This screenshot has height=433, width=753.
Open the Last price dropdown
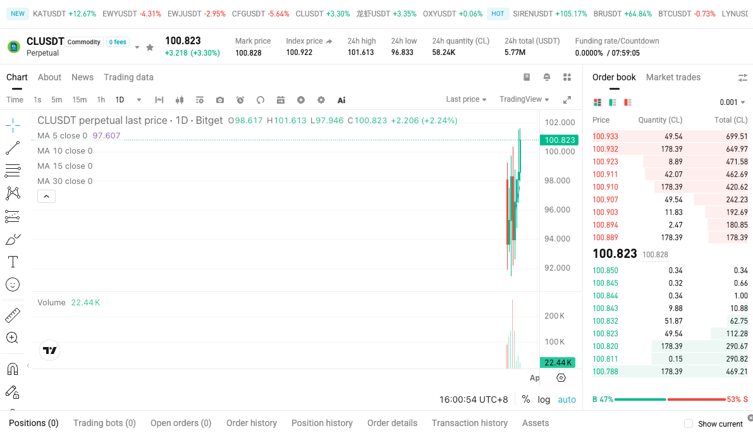(465, 99)
